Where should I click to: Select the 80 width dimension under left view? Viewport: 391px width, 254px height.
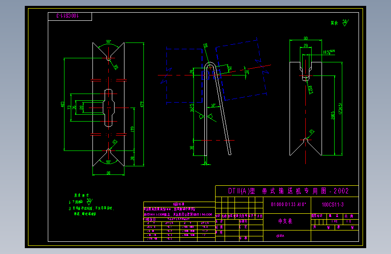click(109, 173)
